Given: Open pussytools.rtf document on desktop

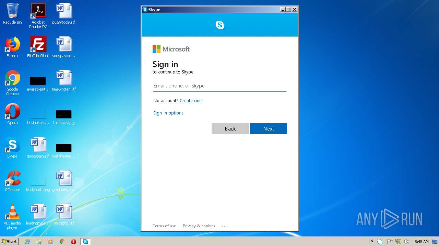Looking at the screenshot, I should [x=64, y=14].
